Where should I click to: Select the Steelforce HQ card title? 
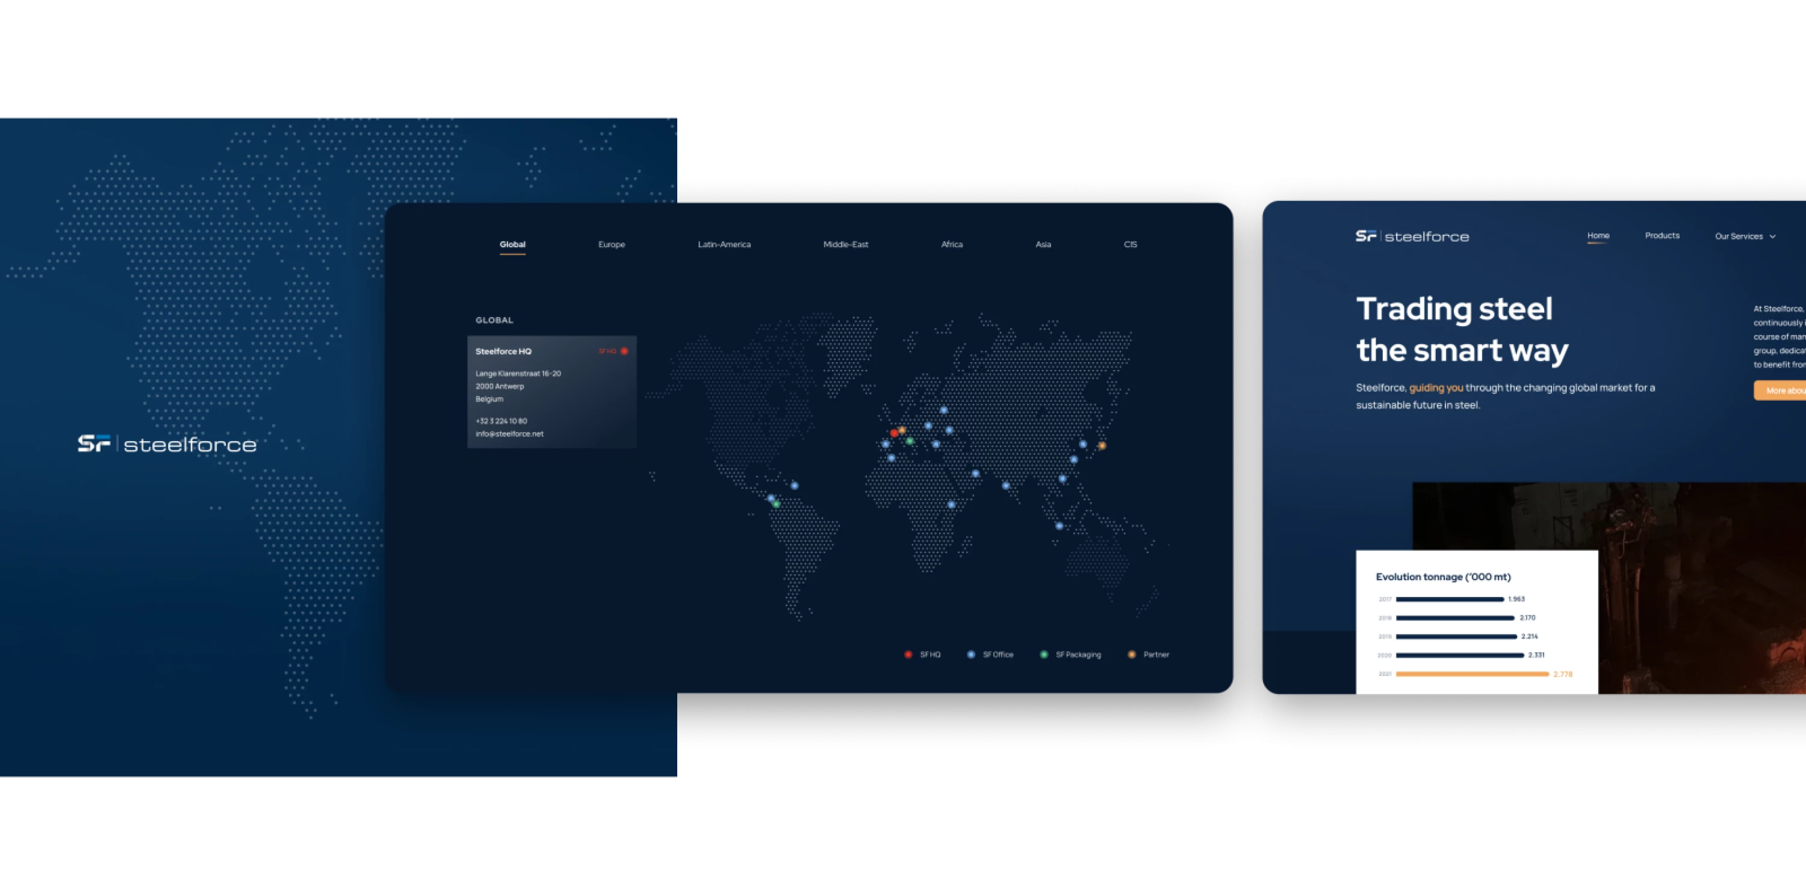point(503,351)
